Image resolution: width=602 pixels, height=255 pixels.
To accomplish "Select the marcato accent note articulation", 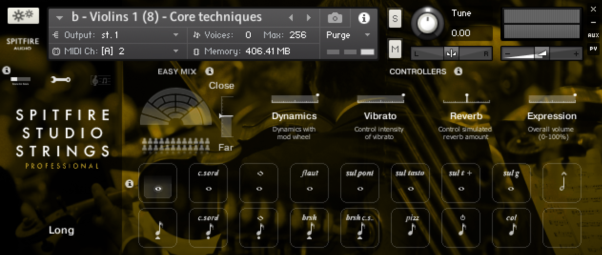I will click(x=562, y=183).
